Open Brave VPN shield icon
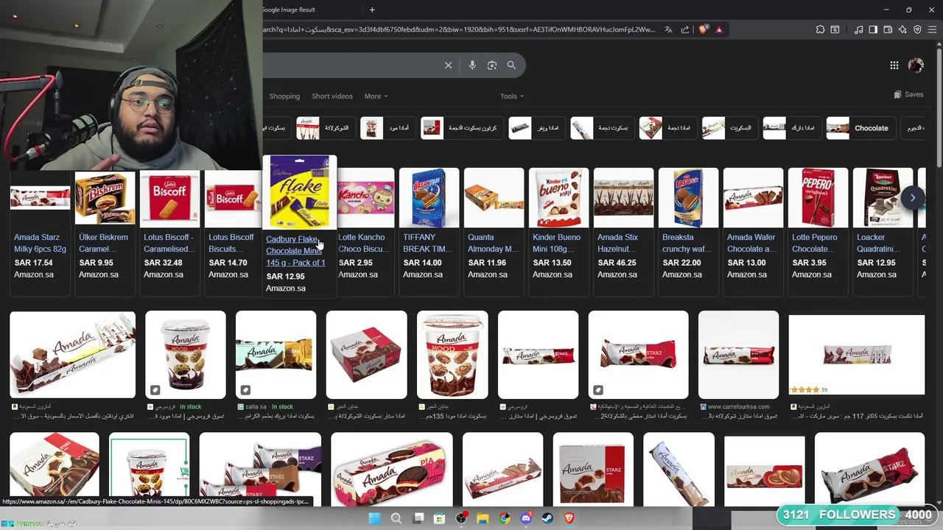The height and width of the screenshot is (530, 943). 917,29
